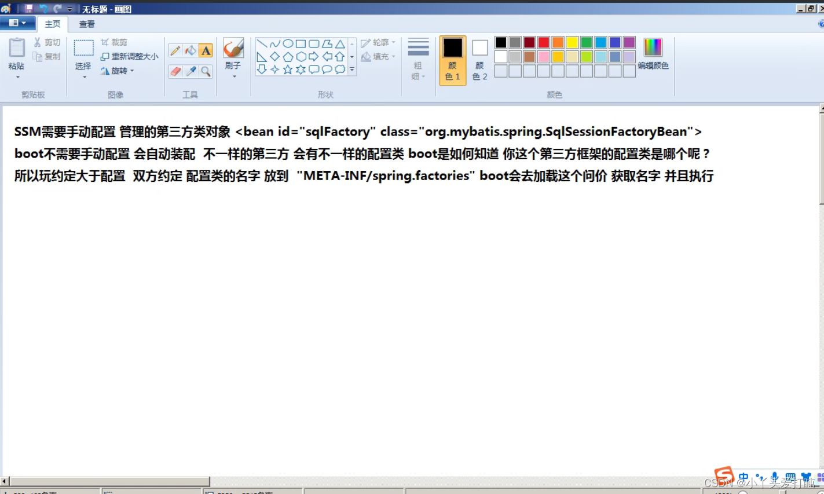Choose the Oval callout shape

(x=327, y=69)
